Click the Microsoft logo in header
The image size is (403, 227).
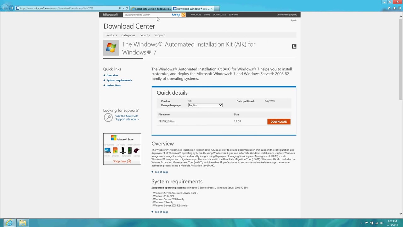[x=110, y=15]
